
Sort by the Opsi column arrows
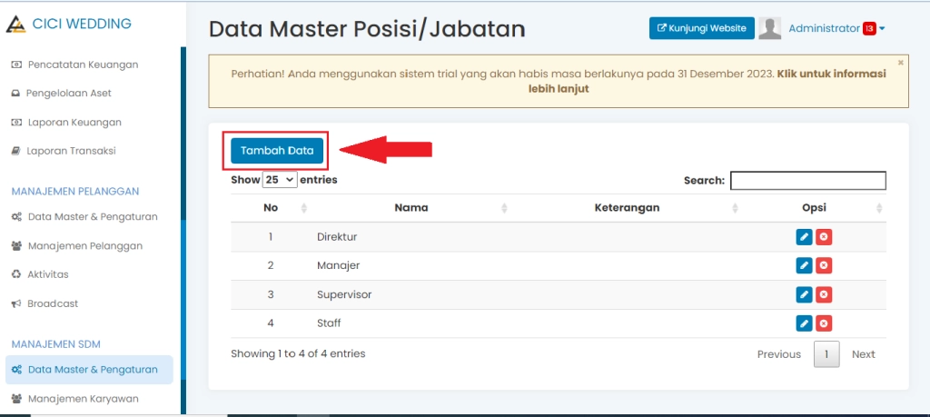pyautogui.click(x=879, y=208)
